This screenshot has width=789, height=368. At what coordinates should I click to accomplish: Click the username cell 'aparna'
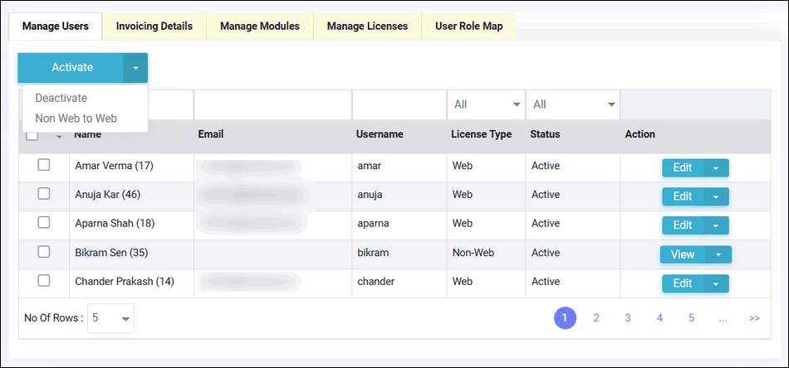pyautogui.click(x=373, y=224)
